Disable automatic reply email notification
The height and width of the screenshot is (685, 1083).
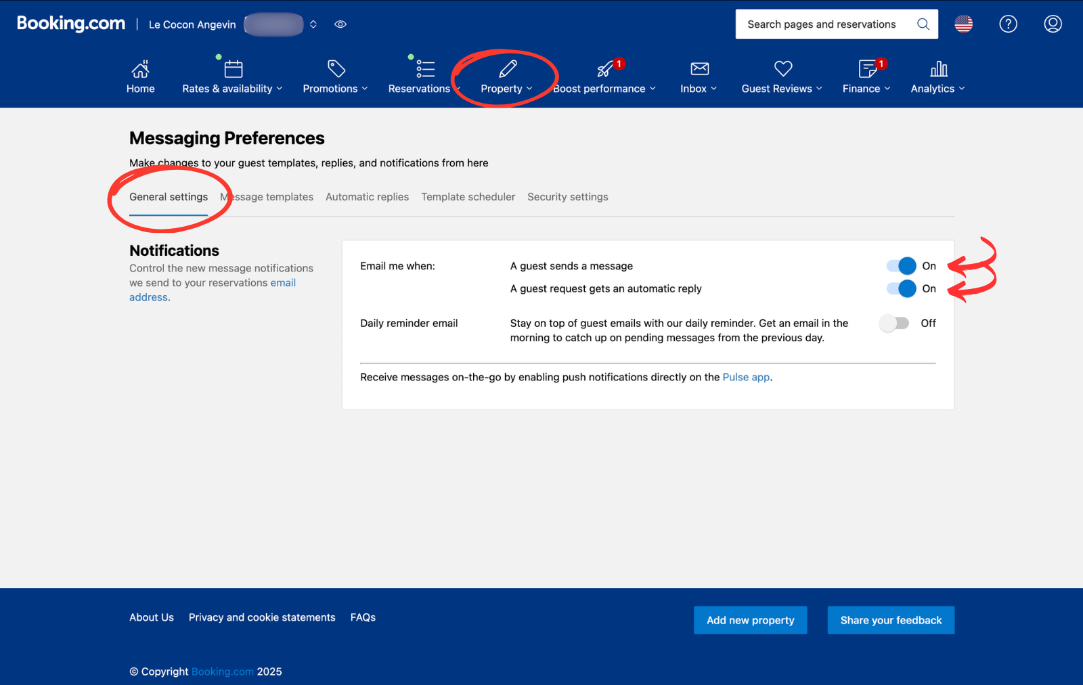[x=901, y=288]
